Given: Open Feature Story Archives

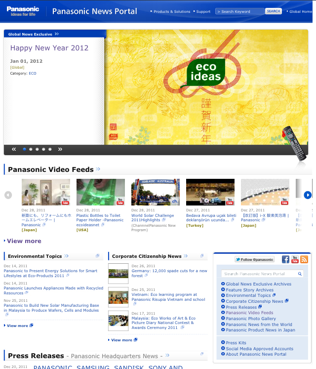Looking at the screenshot, I should pyautogui.click(x=250, y=290).
